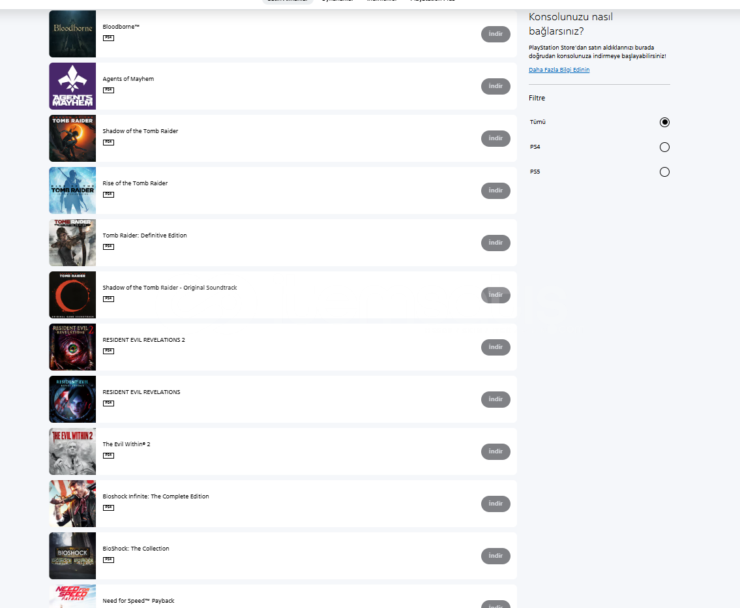Click the PS4 badge under Agents of Mayhem
This screenshot has height=608, width=740.
[108, 90]
